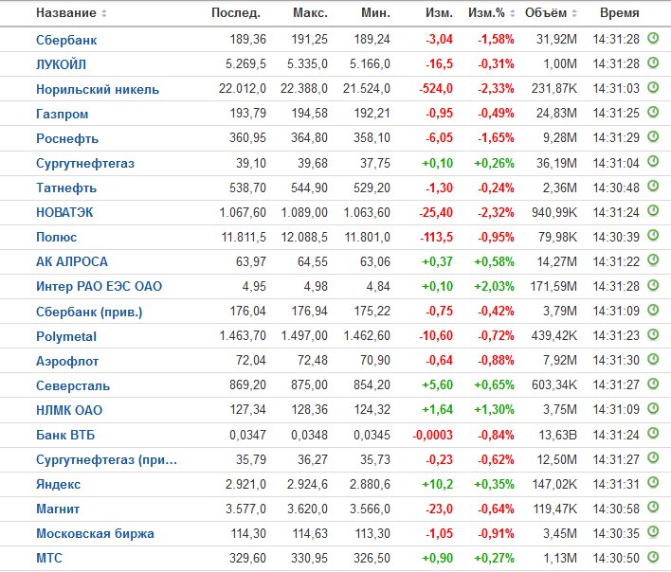Screen dimensions: 671x572
Task: Open the ЛУКОЙЛ stock link
Action: (62, 64)
